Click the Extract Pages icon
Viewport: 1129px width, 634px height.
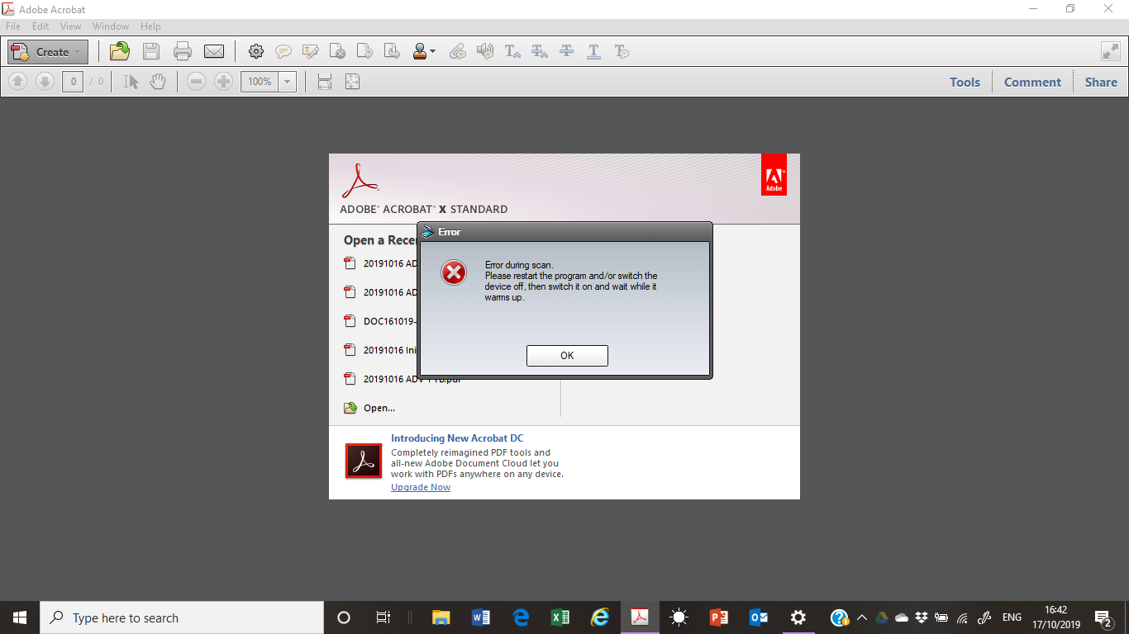tap(364, 51)
